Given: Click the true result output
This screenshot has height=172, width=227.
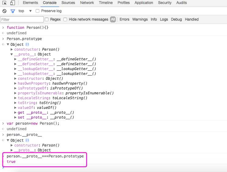Looking at the screenshot, I should point(11,162).
